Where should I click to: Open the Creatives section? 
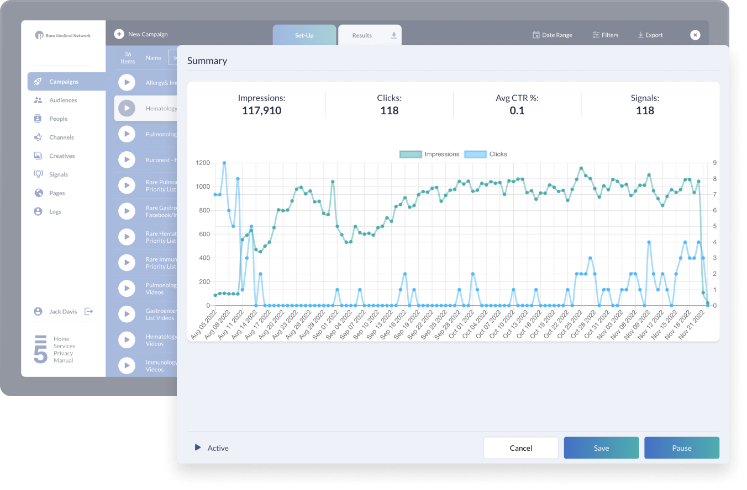[61, 156]
